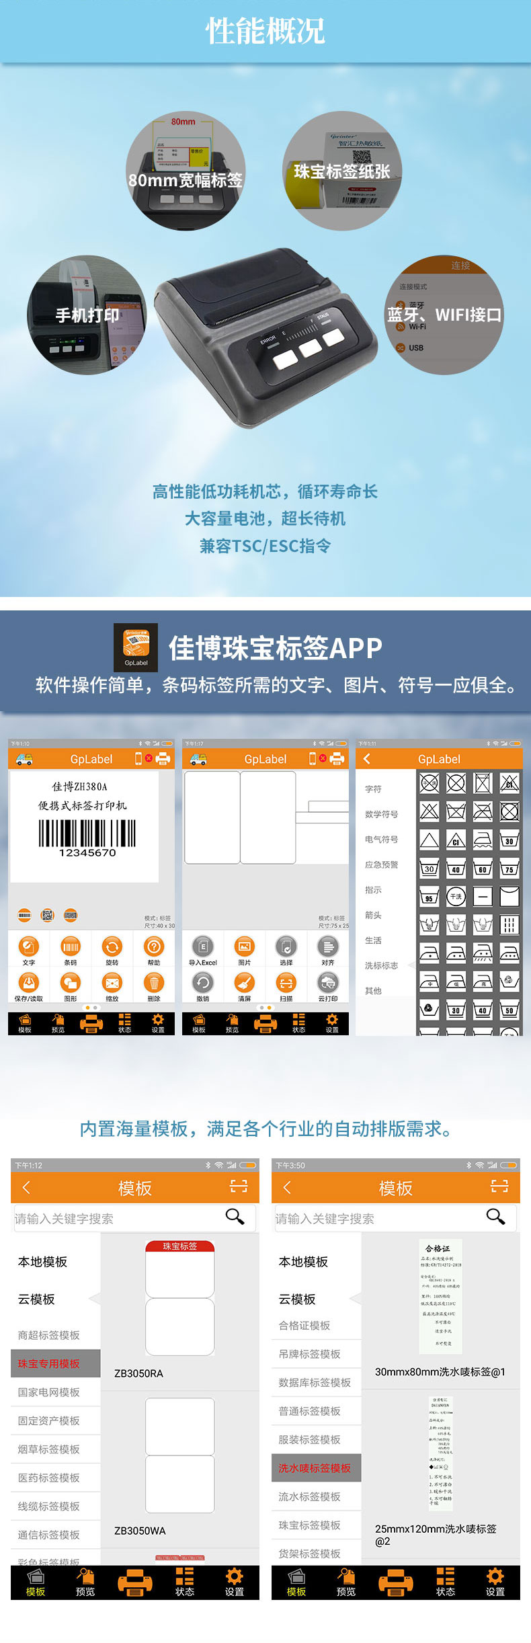Tap the 图片 picture icon
This screenshot has height=1643, width=531.
coord(245,947)
